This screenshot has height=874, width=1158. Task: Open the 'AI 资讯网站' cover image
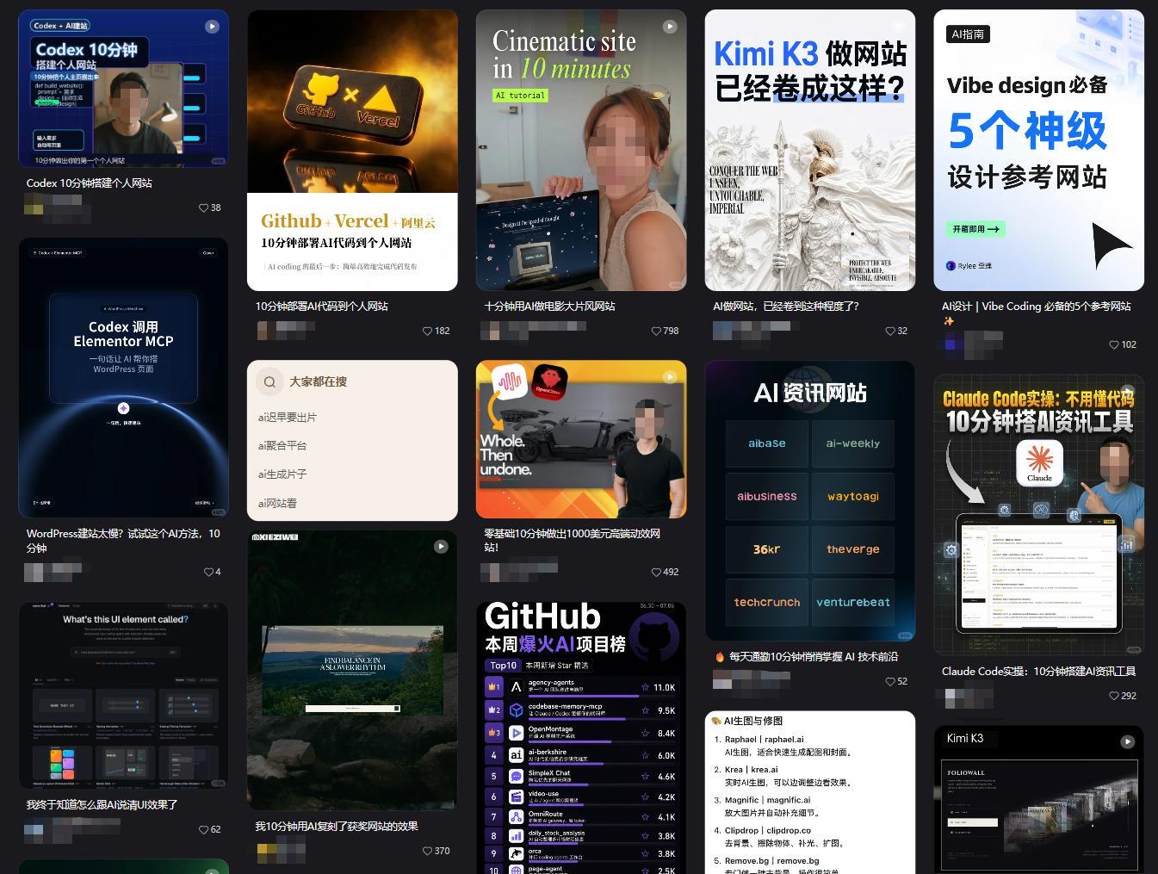810,501
